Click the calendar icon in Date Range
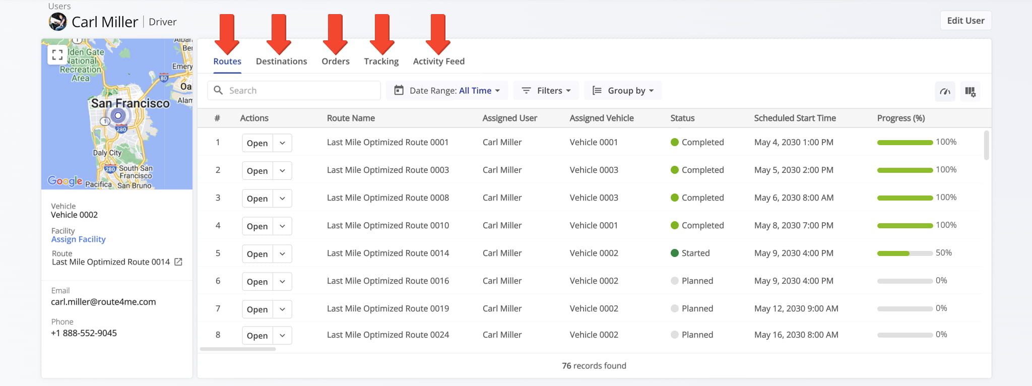Screen dimensions: 1032x386 [x=399, y=90]
